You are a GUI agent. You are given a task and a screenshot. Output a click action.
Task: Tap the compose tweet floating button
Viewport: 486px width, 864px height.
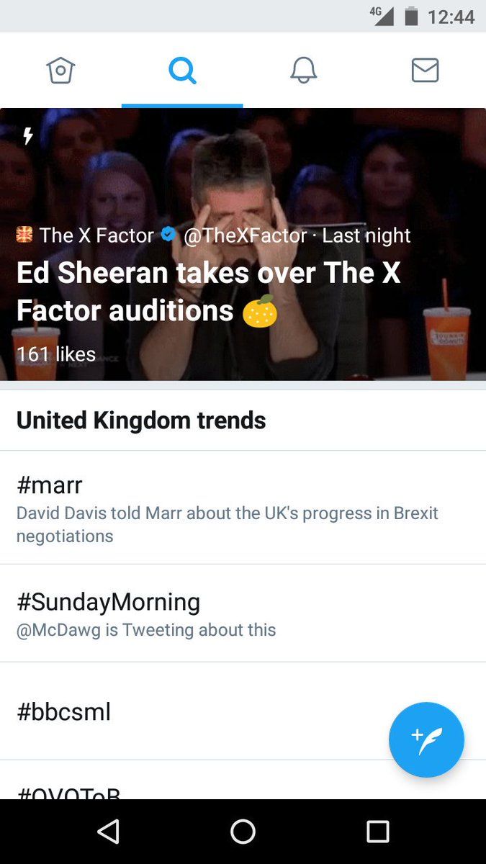(x=426, y=739)
